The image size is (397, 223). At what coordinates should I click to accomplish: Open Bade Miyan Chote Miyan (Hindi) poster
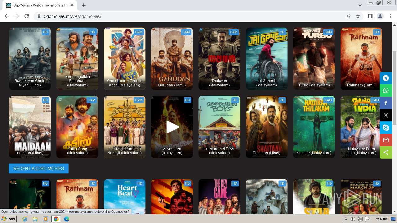(30, 59)
